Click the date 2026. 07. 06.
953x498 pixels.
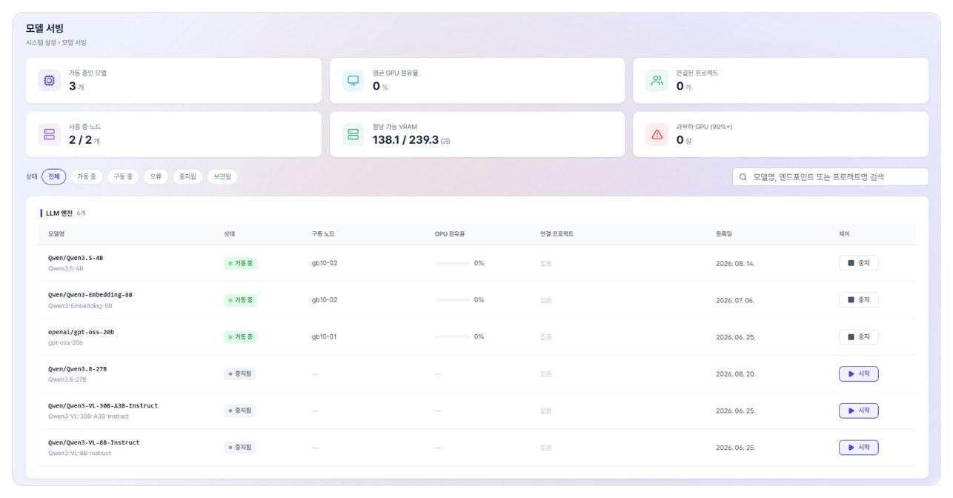click(736, 300)
